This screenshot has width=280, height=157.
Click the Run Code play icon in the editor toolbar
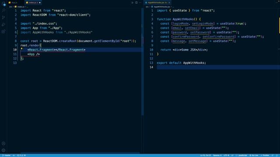pyautogui.click(x=132, y=3)
